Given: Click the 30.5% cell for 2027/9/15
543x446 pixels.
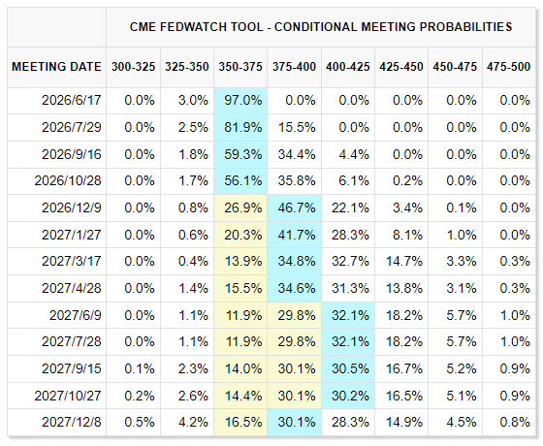Looking at the screenshot, I should (x=348, y=369).
